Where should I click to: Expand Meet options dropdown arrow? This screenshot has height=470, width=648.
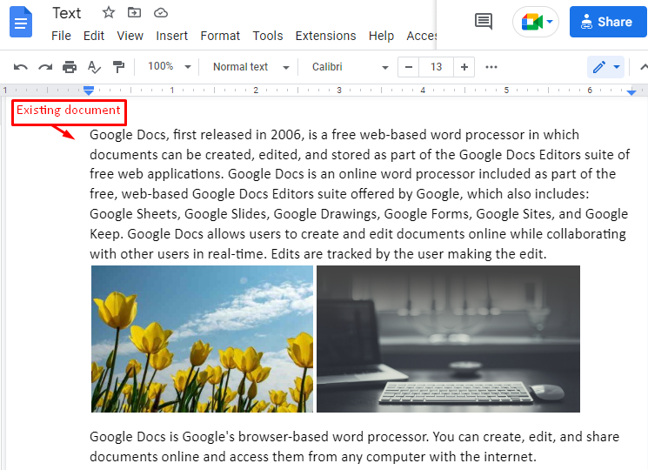pyautogui.click(x=550, y=22)
